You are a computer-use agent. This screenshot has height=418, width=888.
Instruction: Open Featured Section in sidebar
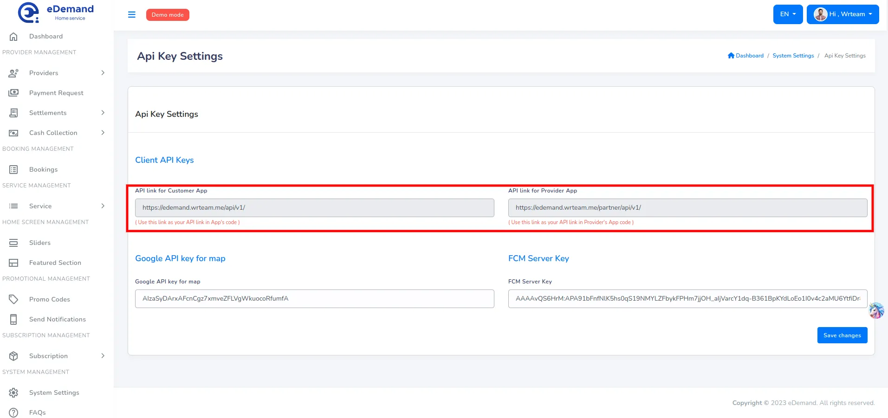(55, 263)
